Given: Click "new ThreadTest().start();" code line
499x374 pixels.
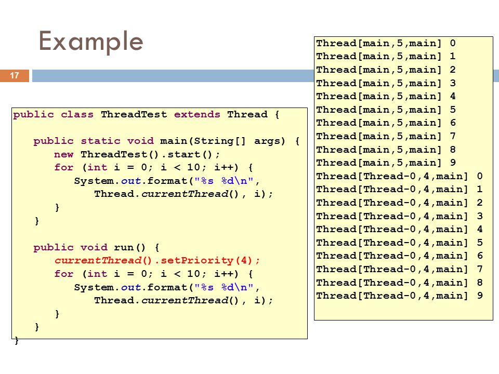Looking at the screenshot, I should tap(137, 155).
